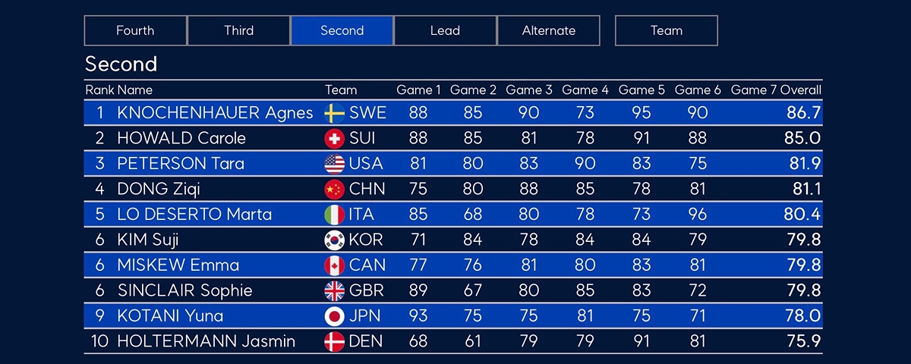Viewport: 911px width, 364px height.
Task: Click player name KNOCHENHAUER Agnes
Action: click(215, 113)
